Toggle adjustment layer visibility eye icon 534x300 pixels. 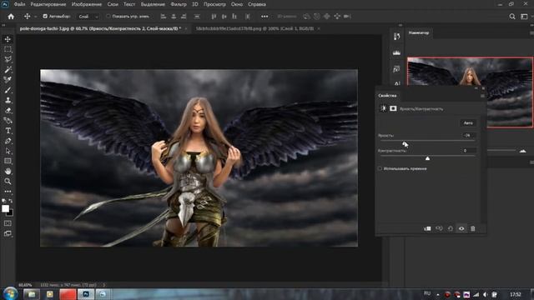point(461,228)
